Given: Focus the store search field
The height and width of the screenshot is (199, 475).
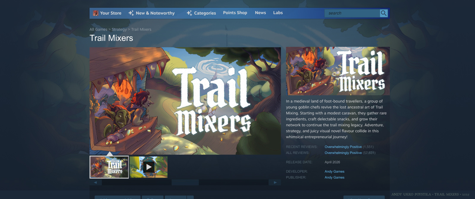Looking at the screenshot, I should [352, 13].
